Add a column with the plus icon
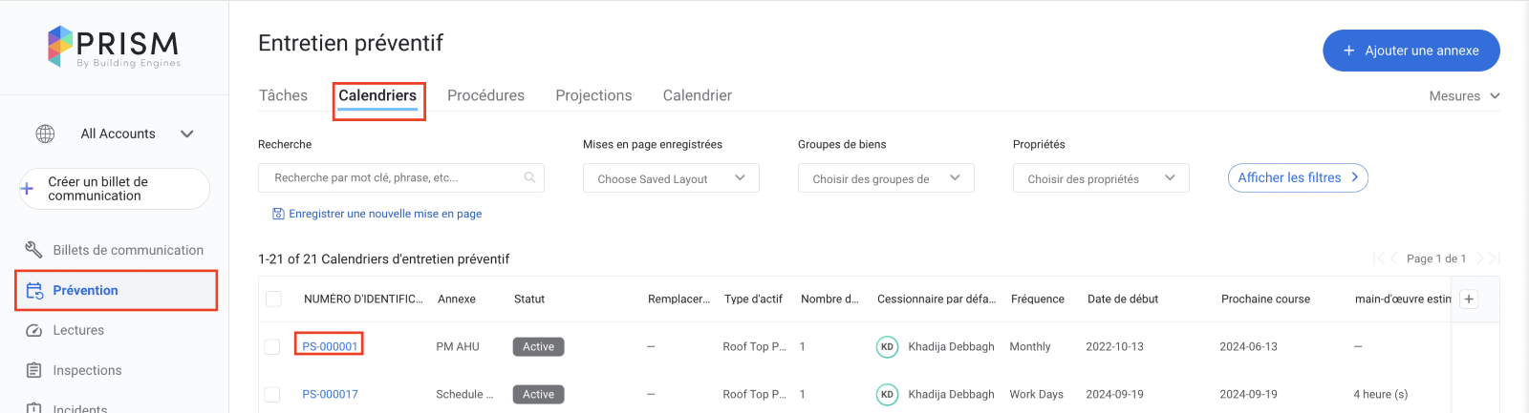The width and height of the screenshot is (1529, 413). click(x=1469, y=299)
